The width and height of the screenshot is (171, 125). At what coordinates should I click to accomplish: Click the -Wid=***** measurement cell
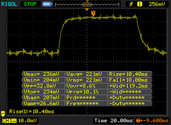(x=125, y=92)
